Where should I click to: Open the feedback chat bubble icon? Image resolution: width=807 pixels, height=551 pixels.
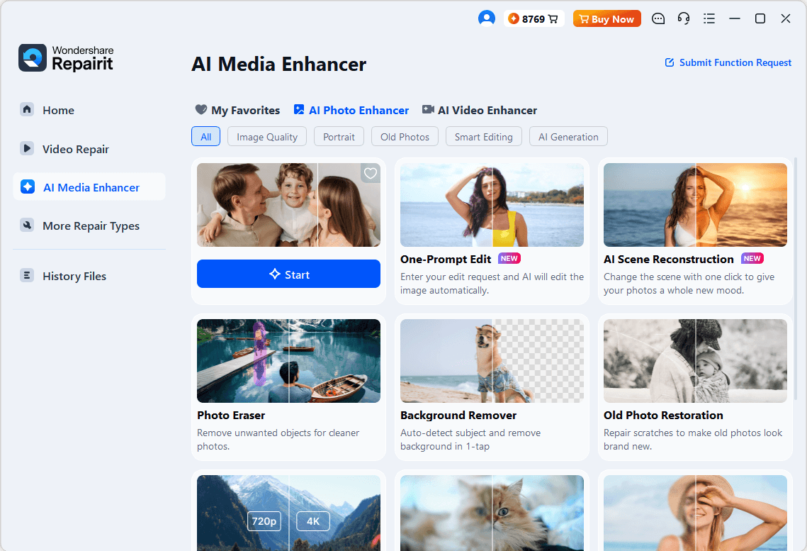point(658,19)
